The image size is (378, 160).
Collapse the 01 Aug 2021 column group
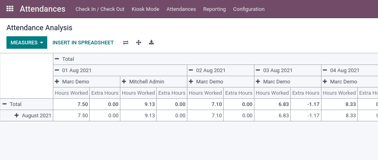pyautogui.click(x=57, y=70)
